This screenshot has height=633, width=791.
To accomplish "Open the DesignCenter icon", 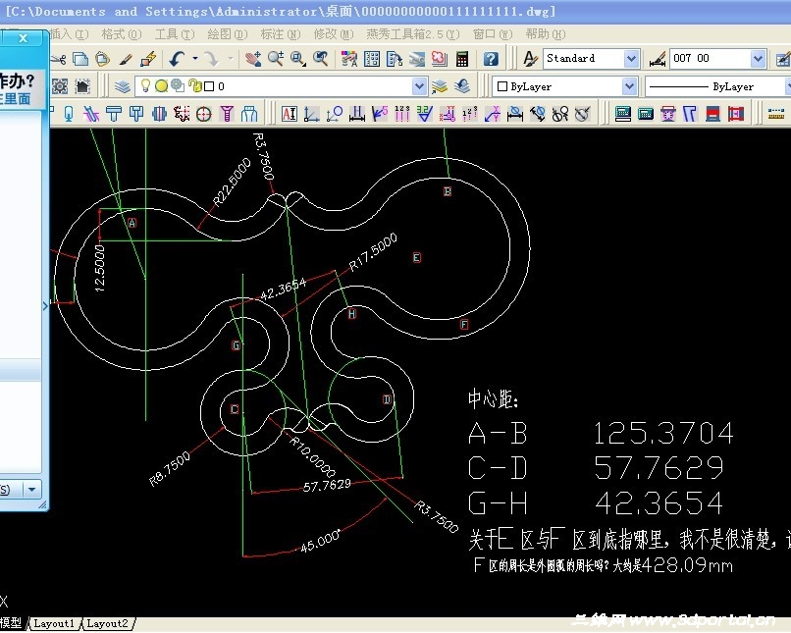I will pyautogui.click(x=372, y=59).
